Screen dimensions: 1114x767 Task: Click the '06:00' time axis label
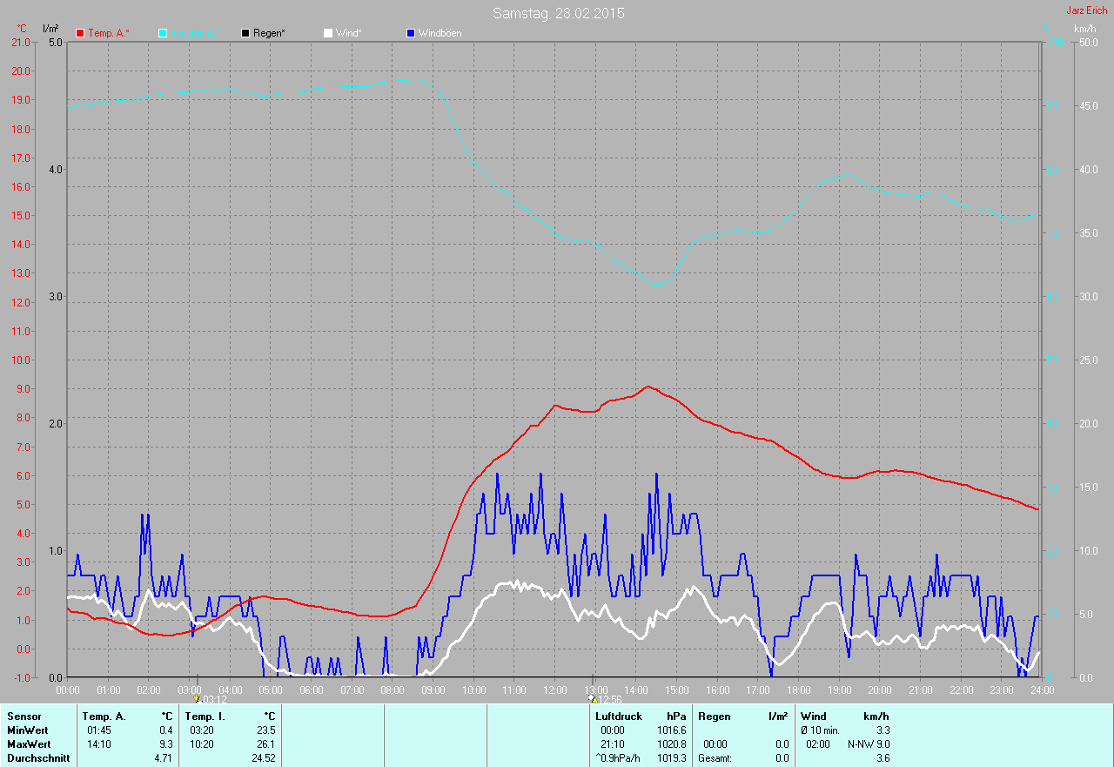pyautogui.click(x=312, y=690)
